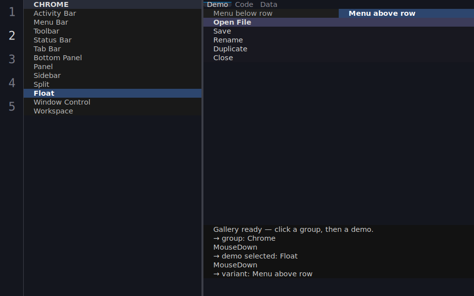Select the highlighted Float demo

(113, 93)
